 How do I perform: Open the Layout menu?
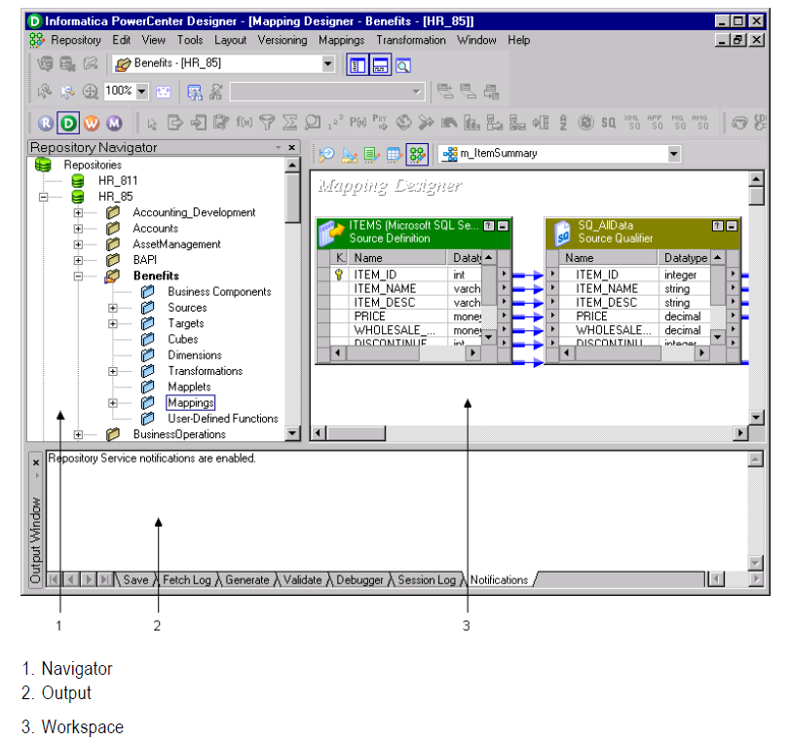[x=231, y=40]
